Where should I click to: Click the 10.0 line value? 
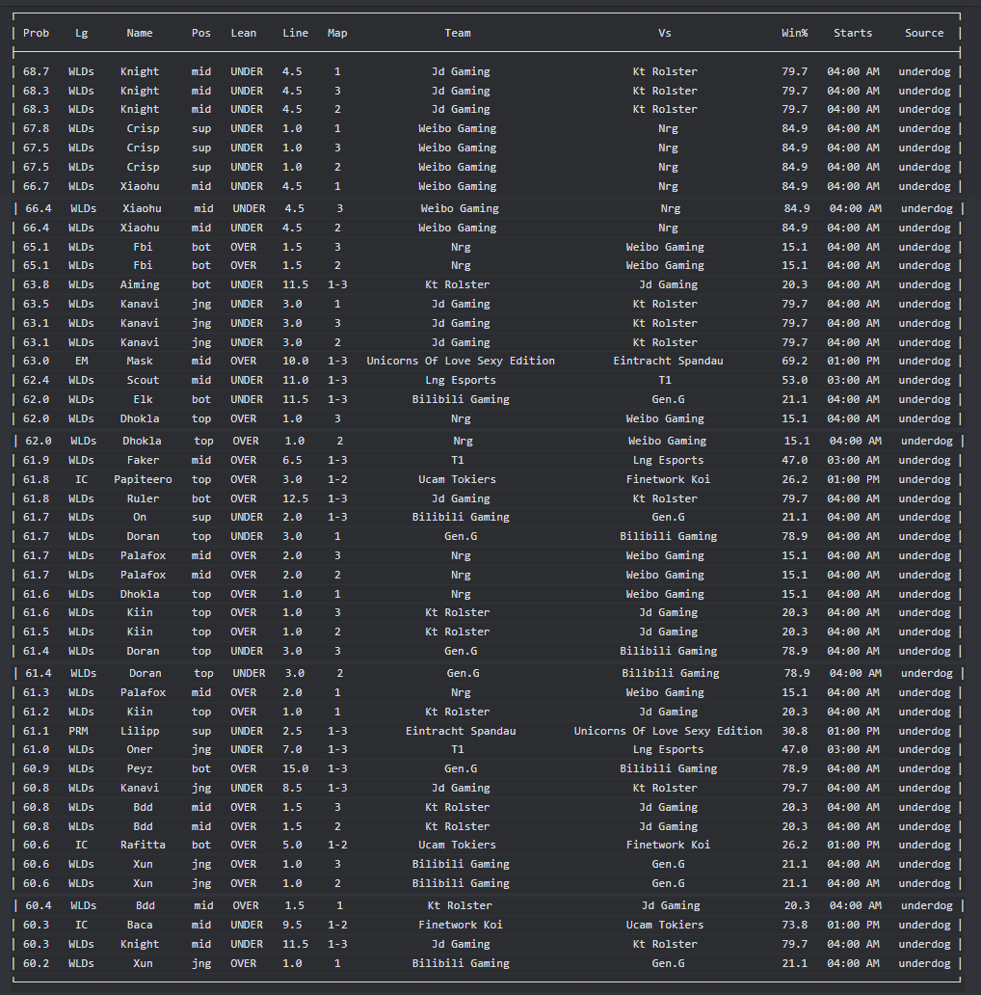pos(296,361)
